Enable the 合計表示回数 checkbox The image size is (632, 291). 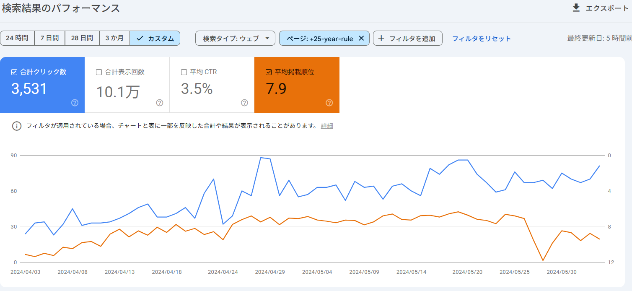(x=99, y=72)
